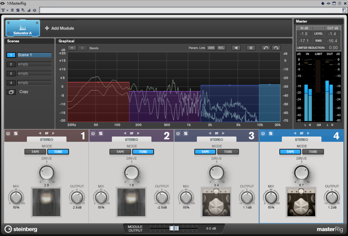Viewport: 348px width, 236px height.
Task: Click band 3 previous channel mode arrow
Action: [210, 133]
